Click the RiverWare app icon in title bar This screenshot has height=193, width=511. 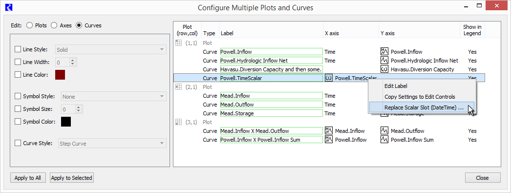(x=9, y=7)
